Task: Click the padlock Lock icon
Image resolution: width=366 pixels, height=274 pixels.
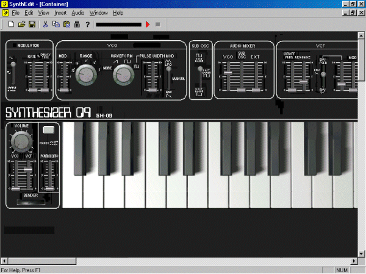Action: pyautogui.click(x=77, y=24)
